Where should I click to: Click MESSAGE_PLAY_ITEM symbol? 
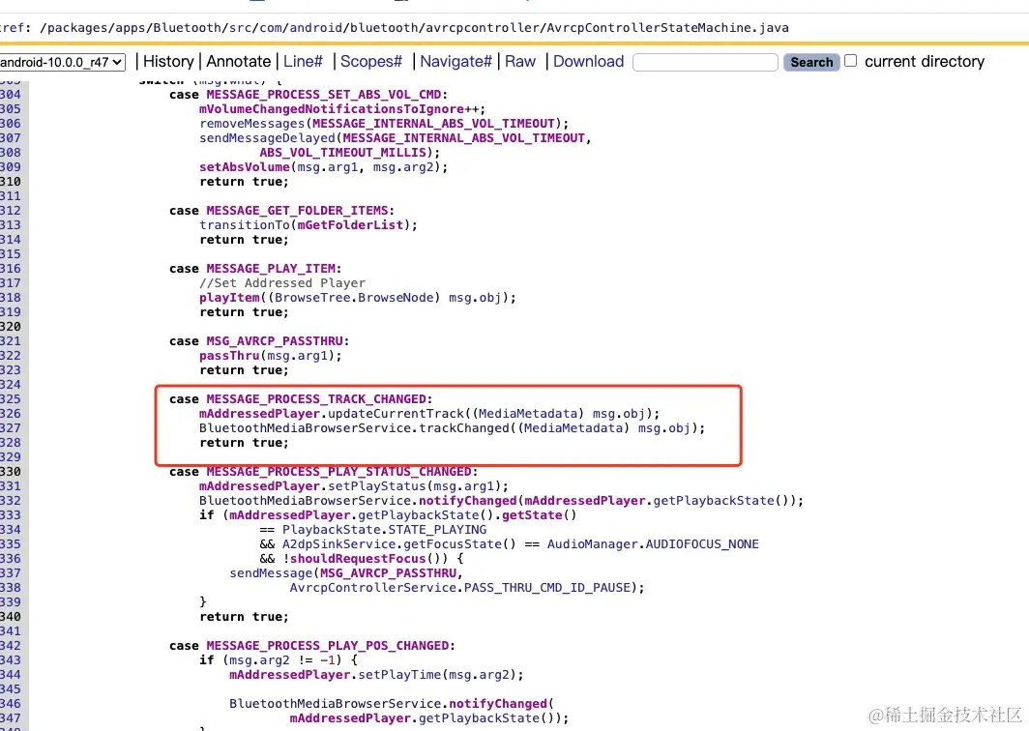pos(271,269)
